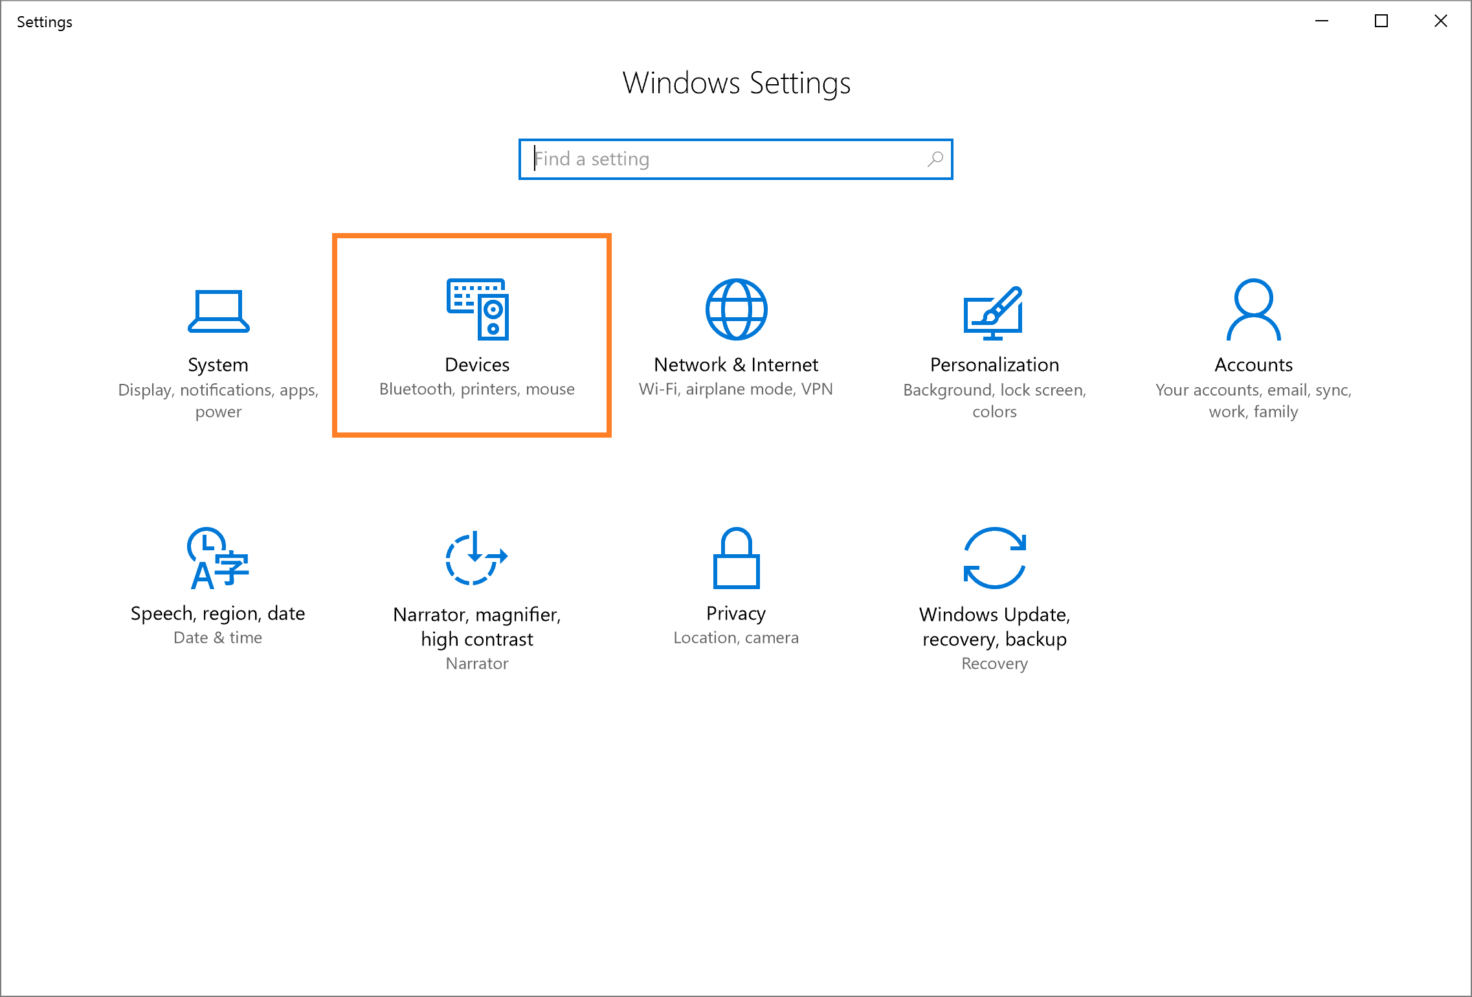Click the Personalization category title
The image size is (1472, 997).
994,364
